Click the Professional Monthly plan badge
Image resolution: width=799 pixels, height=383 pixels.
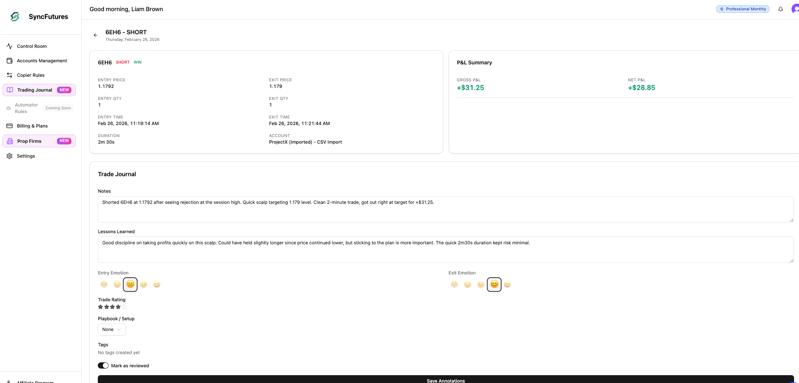[742, 9]
